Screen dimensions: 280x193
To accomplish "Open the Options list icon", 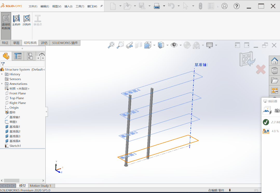I will click(x=211, y=6).
